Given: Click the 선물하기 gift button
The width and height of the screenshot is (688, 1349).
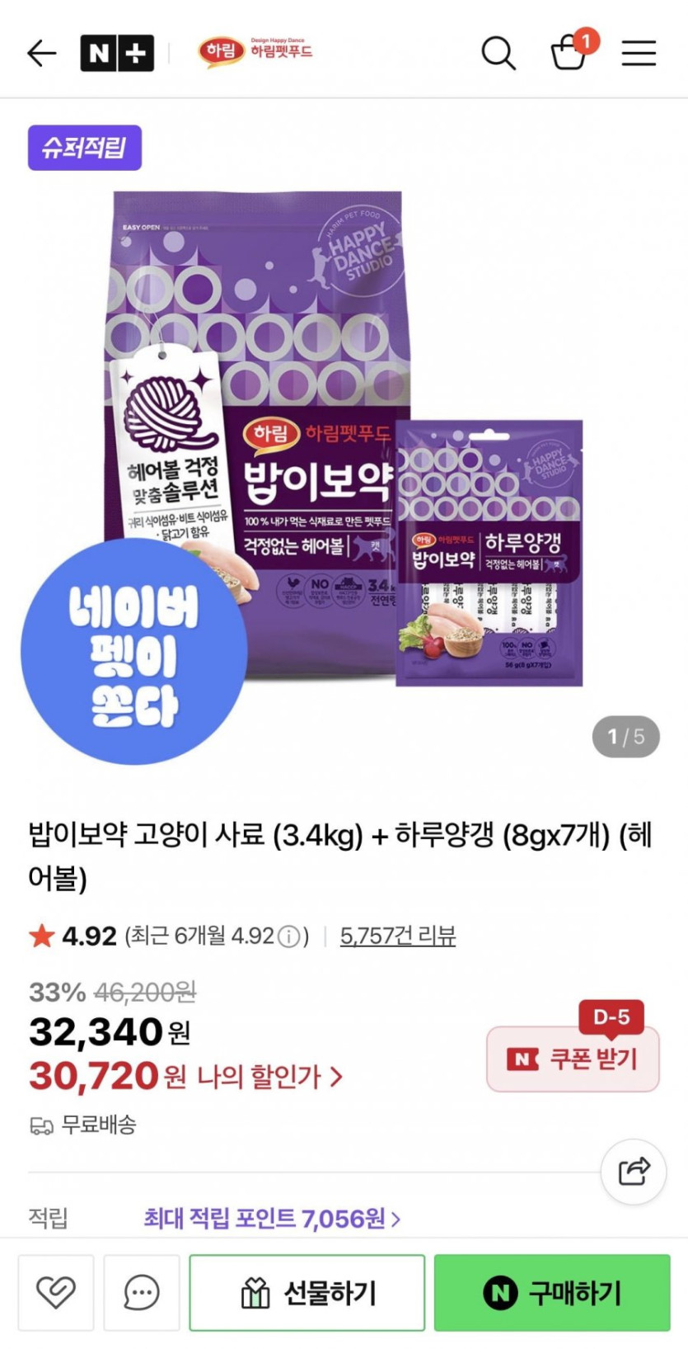Looking at the screenshot, I should tap(307, 1292).
